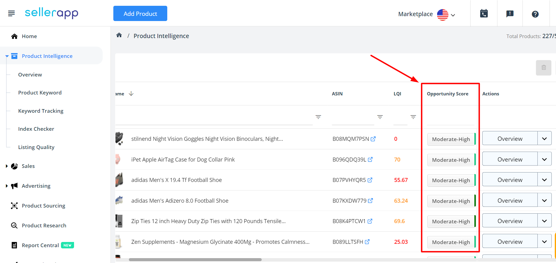This screenshot has width=556, height=263.
Task: Click the Night Vision Goggles product thumbnail
Action: click(x=119, y=138)
